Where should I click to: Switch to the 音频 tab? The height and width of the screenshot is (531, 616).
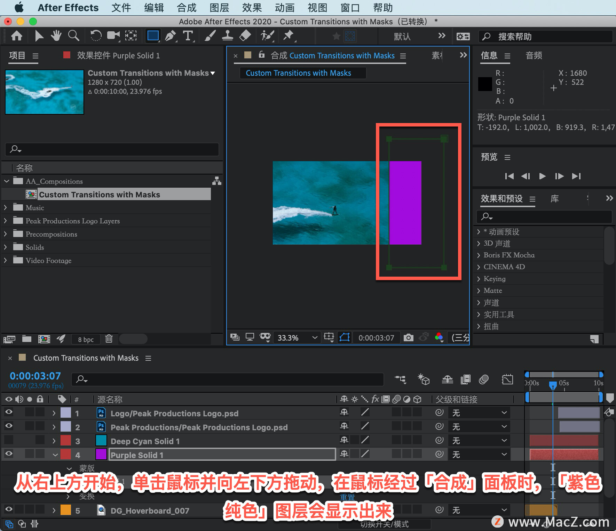tap(534, 55)
